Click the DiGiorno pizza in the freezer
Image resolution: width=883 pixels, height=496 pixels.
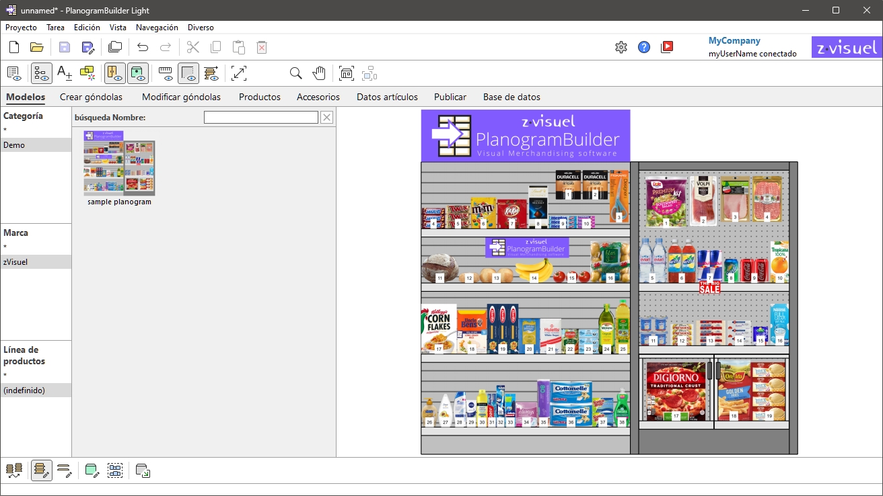pyautogui.click(x=675, y=390)
